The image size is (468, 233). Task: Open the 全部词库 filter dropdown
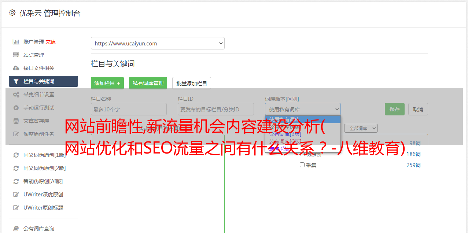pyautogui.click(x=361, y=128)
